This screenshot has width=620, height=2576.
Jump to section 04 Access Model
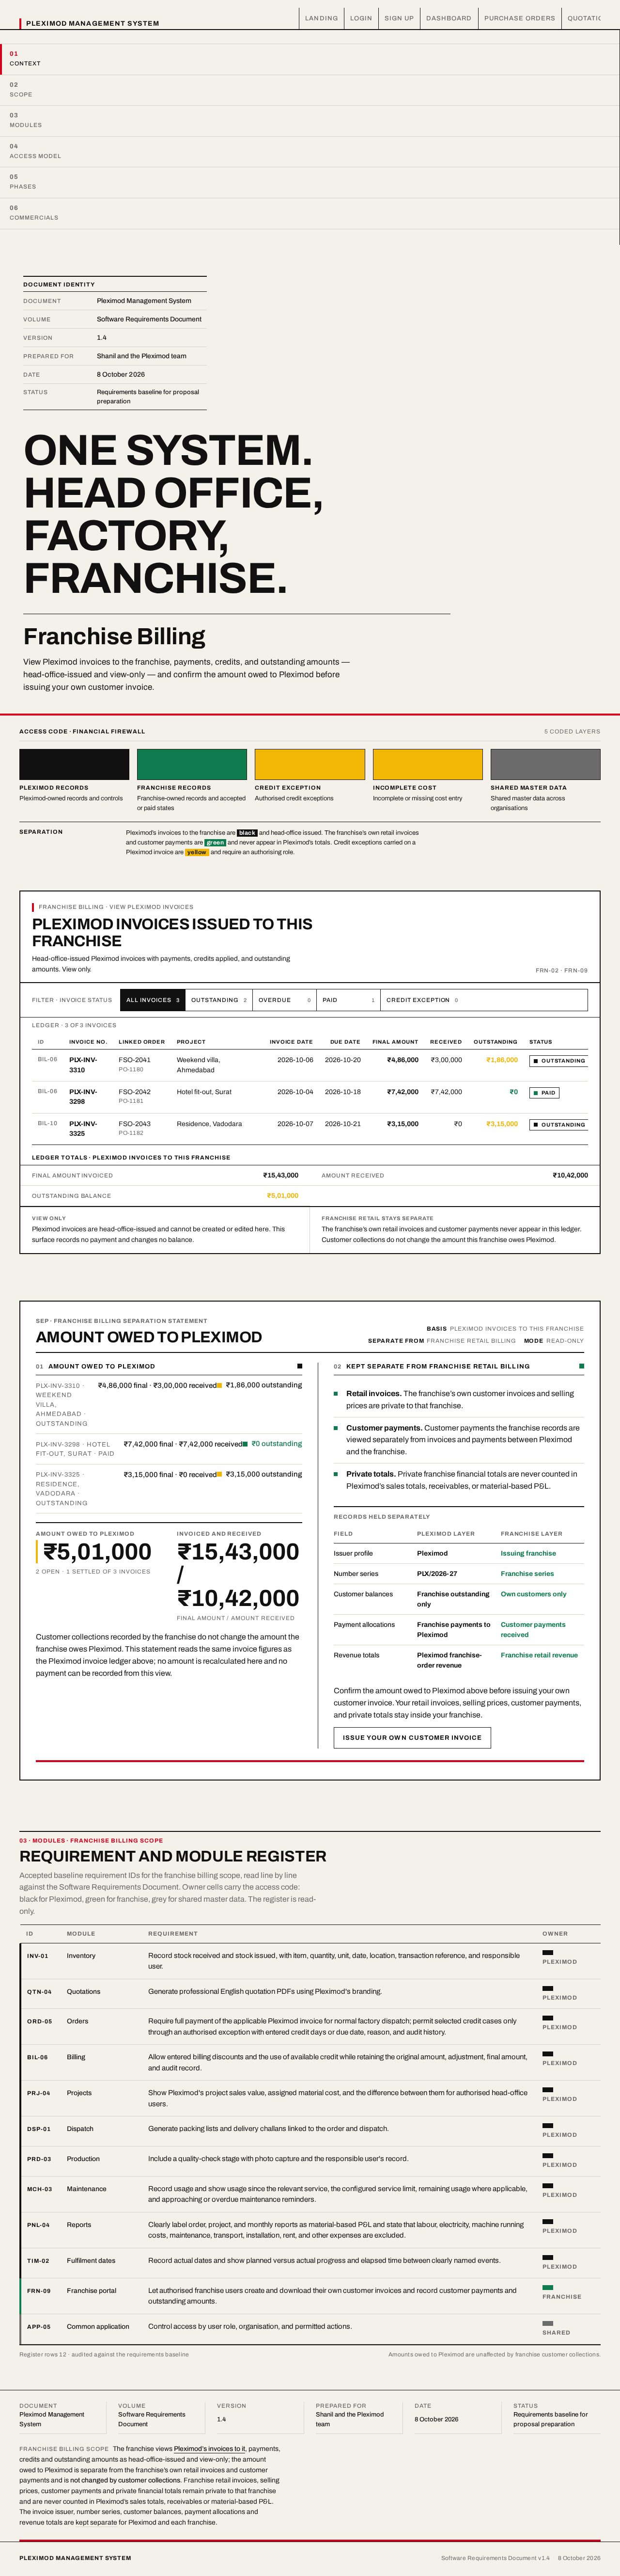tap(310, 152)
